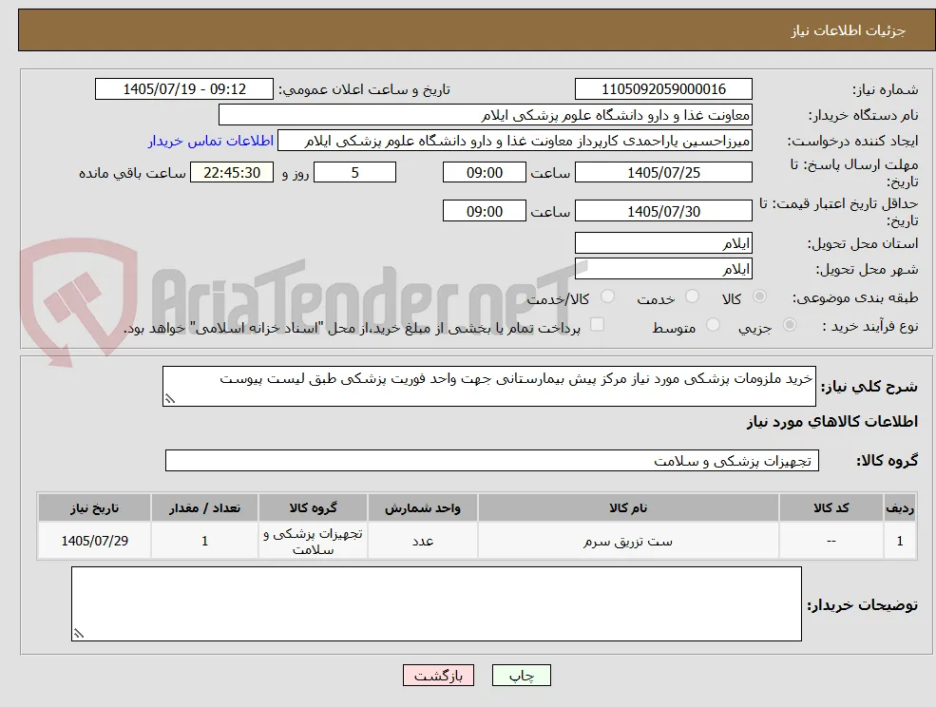
Task: Click the item name cell ست تزریق سرم
Action: [628, 541]
